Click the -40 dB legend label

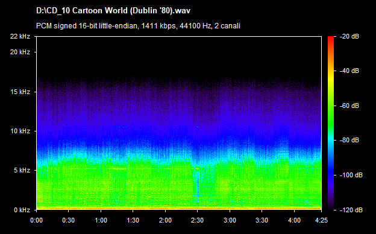tap(349, 71)
